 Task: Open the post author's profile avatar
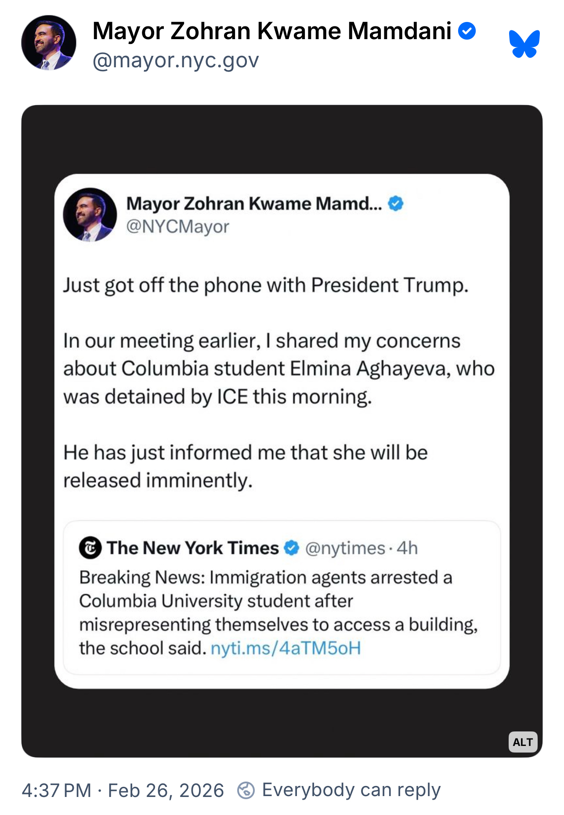tap(49, 43)
